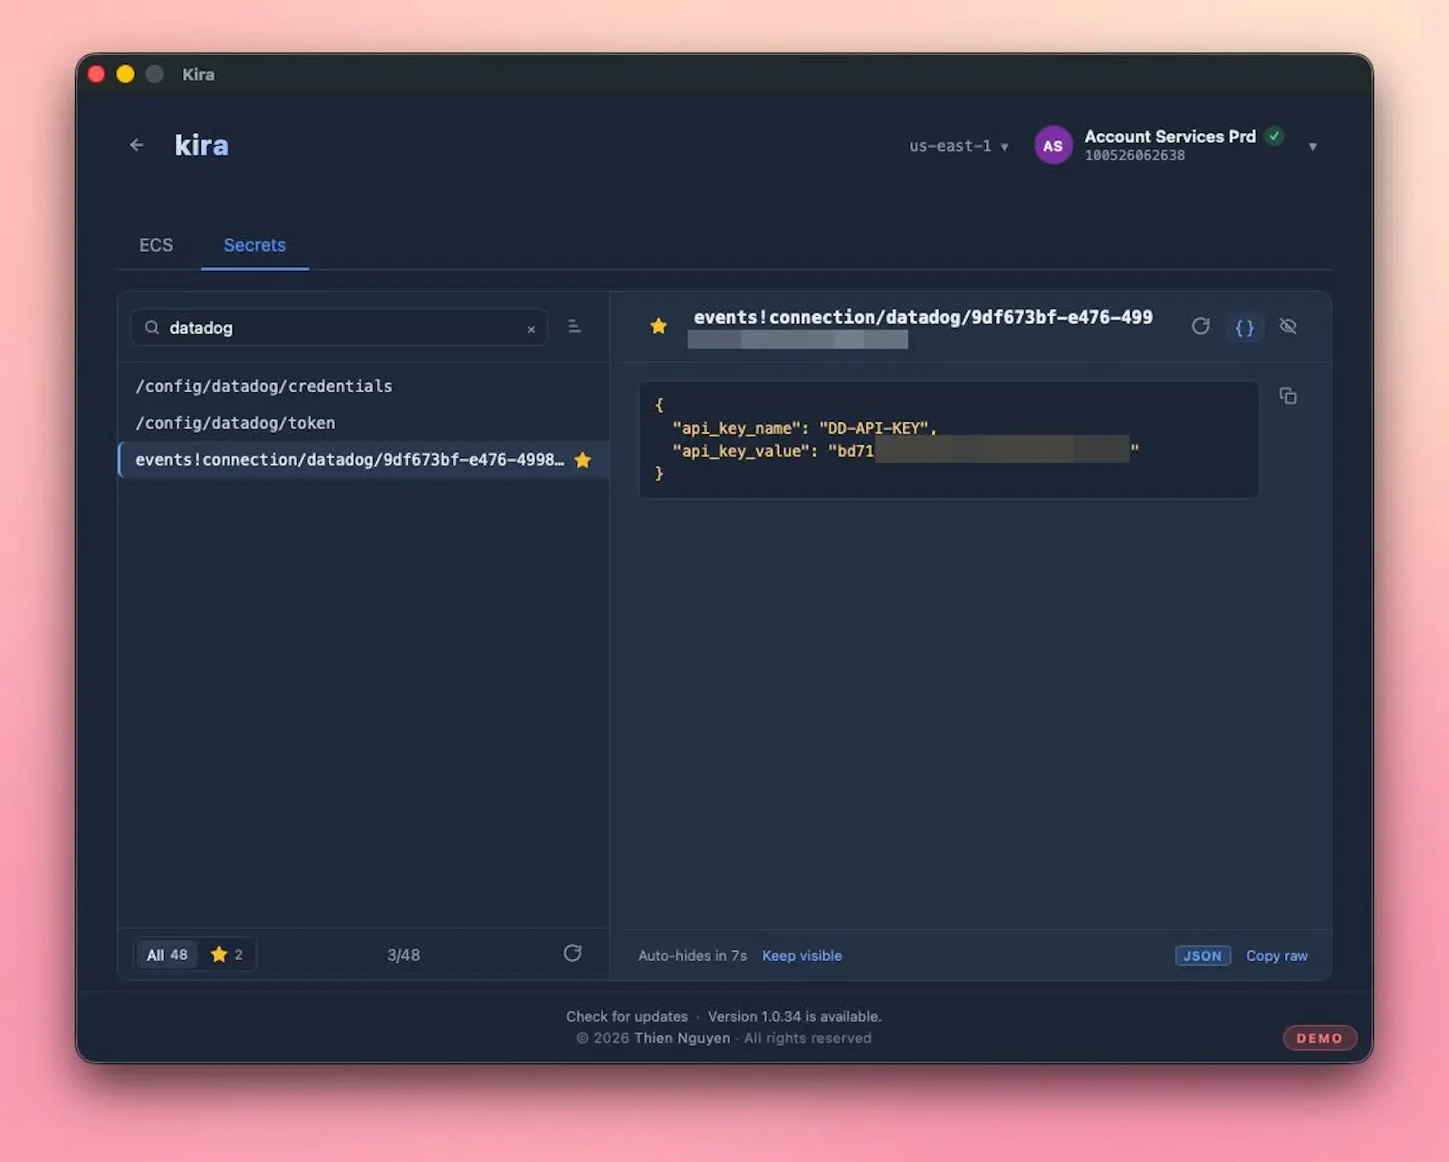The image size is (1449, 1162).
Task: Toggle the JSON format badge
Action: (x=1203, y=956)
